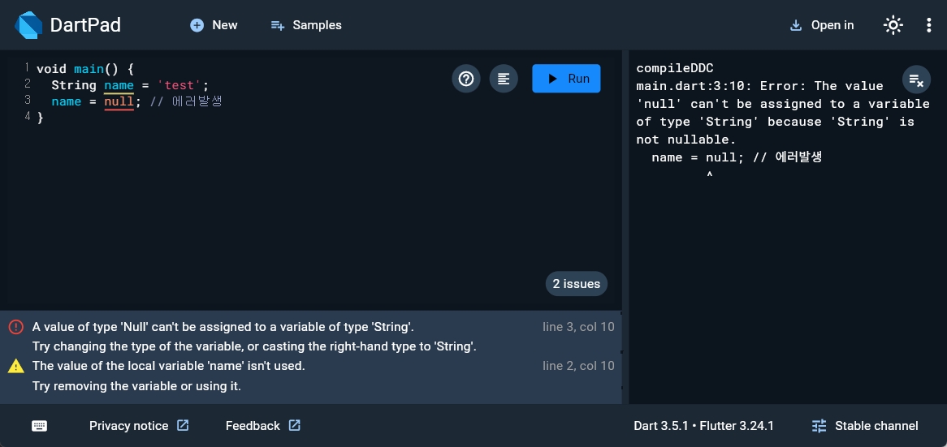Click the underlined 'name' variable on line 2
Screen dimensions: 947x447
point(119,85)
